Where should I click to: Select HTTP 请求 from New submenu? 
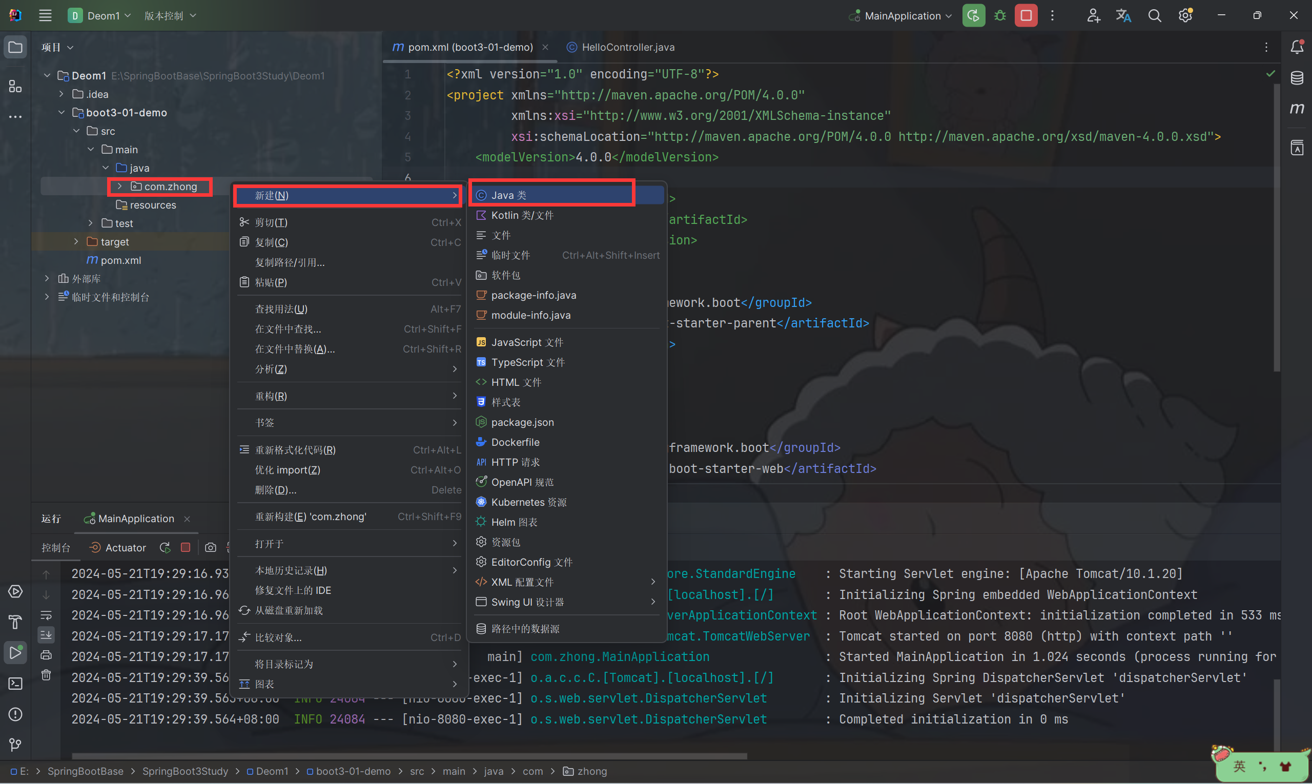click(567, 462)
